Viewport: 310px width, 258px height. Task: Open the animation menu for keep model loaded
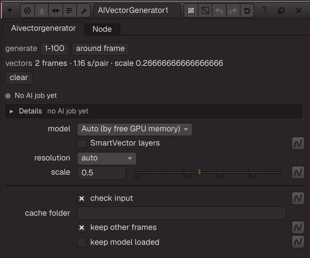[x=298, y=242]
